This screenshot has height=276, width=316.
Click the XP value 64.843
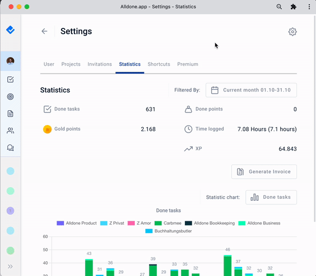coord(288,149)
